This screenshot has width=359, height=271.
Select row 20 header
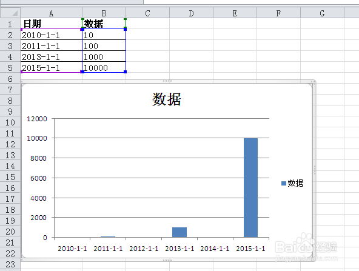(x=10, y=232)
